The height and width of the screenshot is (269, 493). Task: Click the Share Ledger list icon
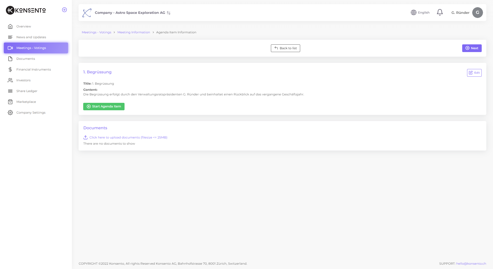[10, 91]
